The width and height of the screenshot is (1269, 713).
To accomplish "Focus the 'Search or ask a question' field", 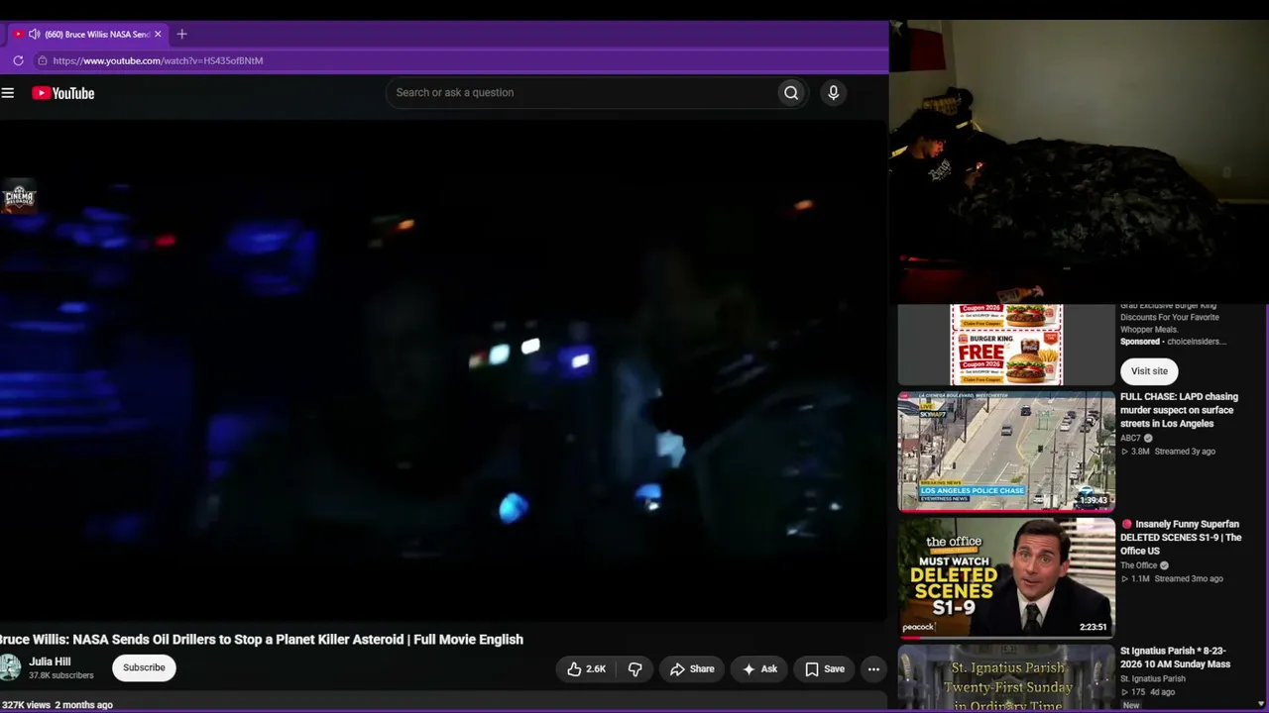I will point(581,93).
